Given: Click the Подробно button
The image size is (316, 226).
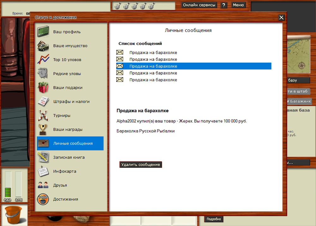Looking at the screenshot, I should pos(214,219).
